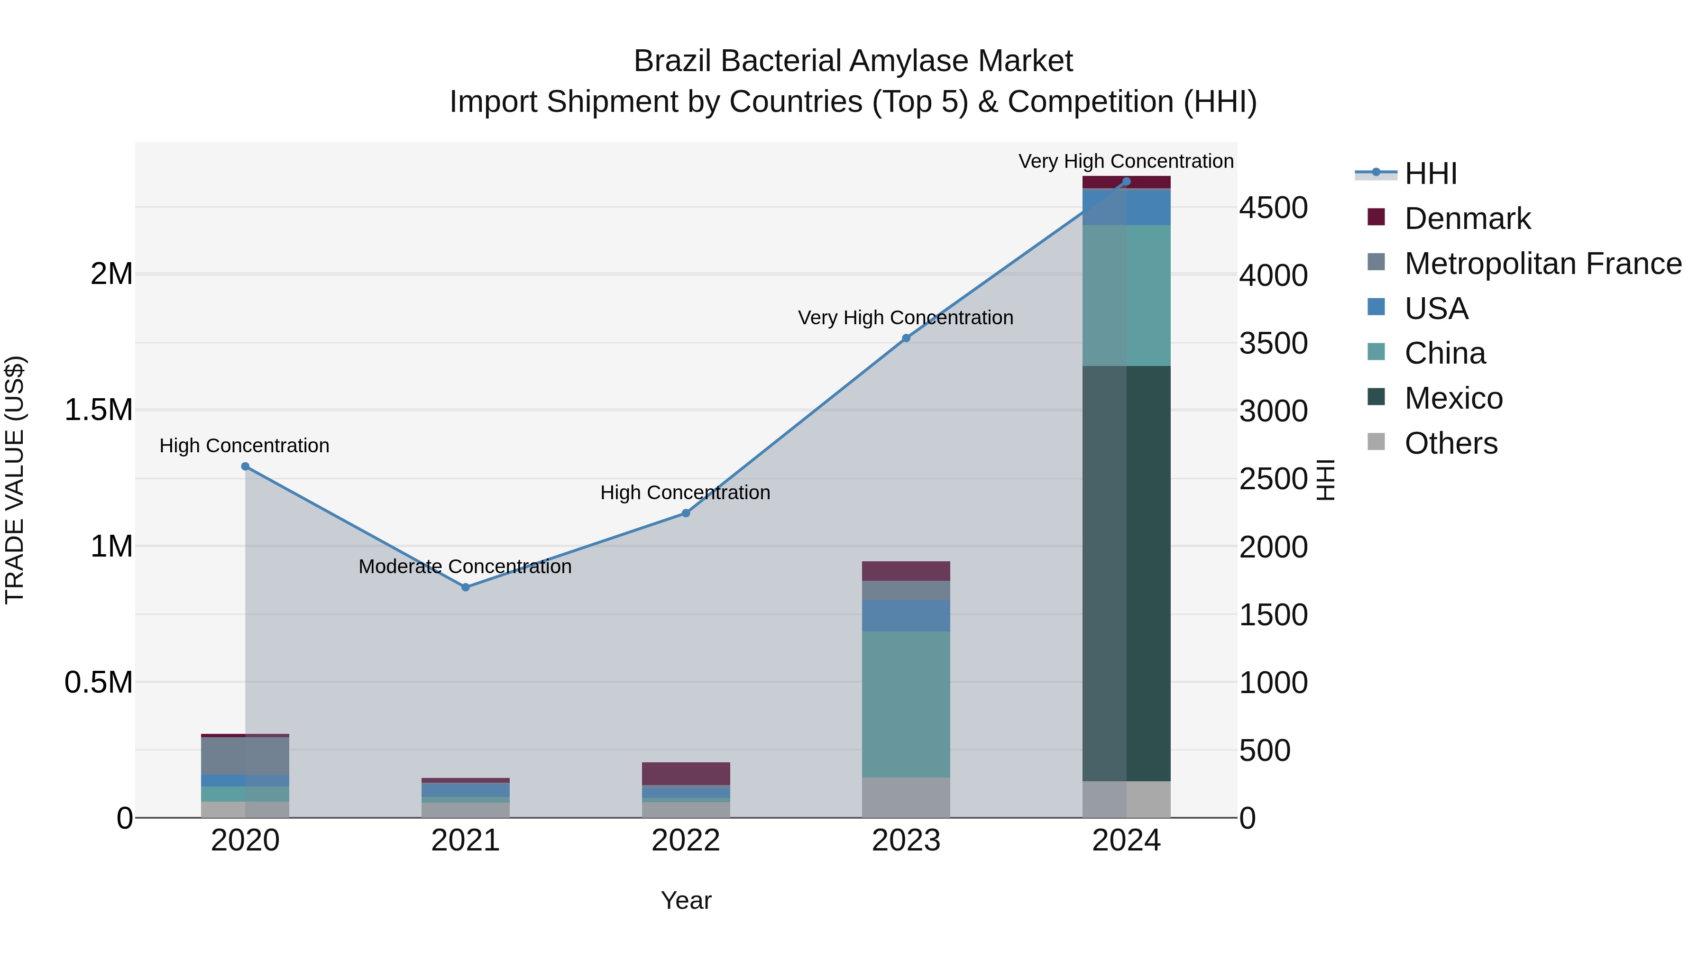
Task: Click the Others segment of 2023 bar
Action: click(907, 798)
